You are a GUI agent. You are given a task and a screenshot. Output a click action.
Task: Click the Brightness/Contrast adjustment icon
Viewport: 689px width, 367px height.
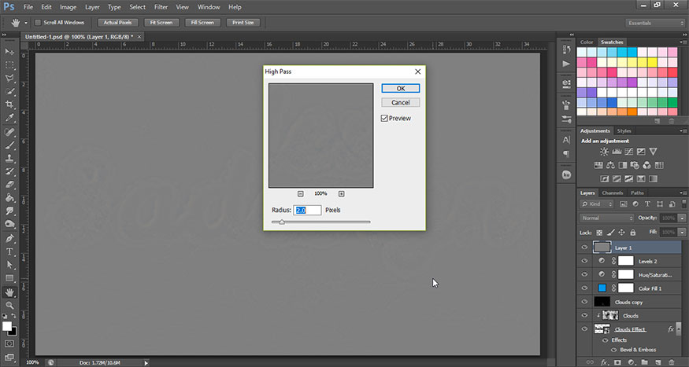[604, 151]
